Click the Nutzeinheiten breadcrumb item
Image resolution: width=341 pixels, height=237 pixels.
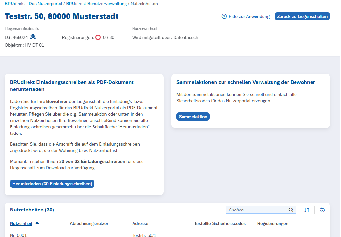[x=144, y=4]
